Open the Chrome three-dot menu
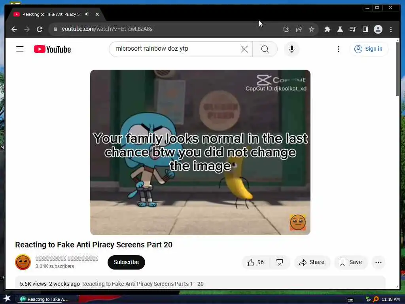Screen dimensions: 405x304 click(x=391, y=29)
